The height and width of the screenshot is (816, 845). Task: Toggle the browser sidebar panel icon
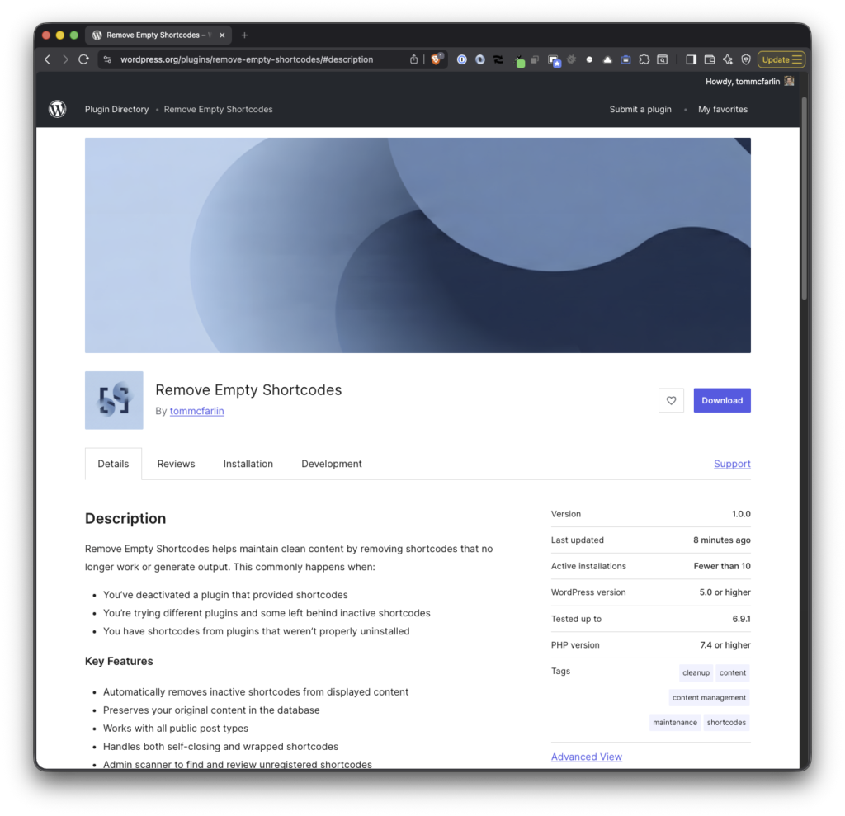click(691, 59)
